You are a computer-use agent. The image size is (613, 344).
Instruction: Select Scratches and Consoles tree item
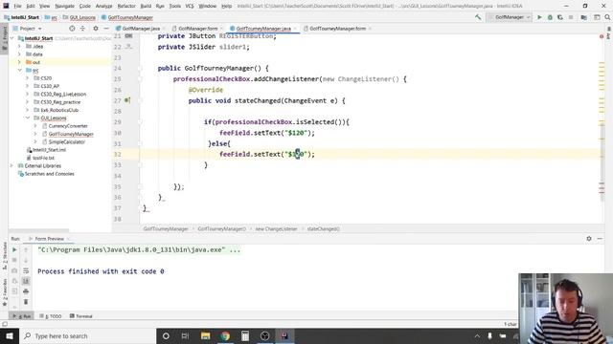click(x=49, y=174)
